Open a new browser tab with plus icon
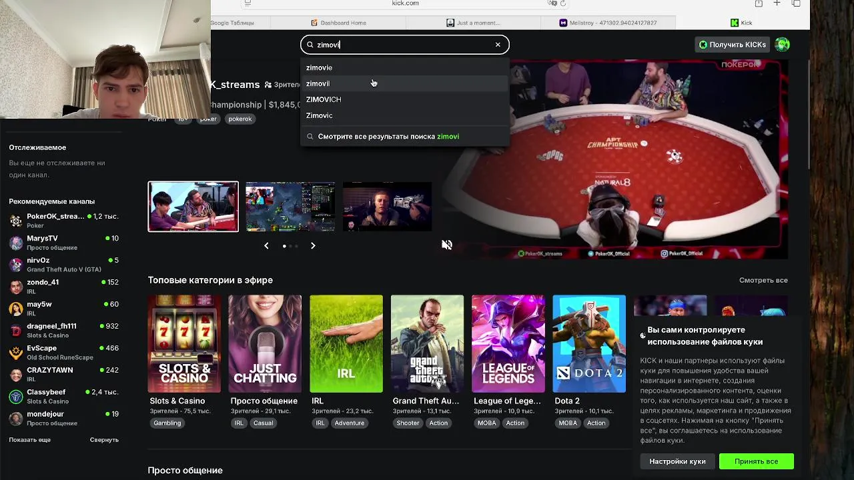Screen dimensions: 854x480 777,3
